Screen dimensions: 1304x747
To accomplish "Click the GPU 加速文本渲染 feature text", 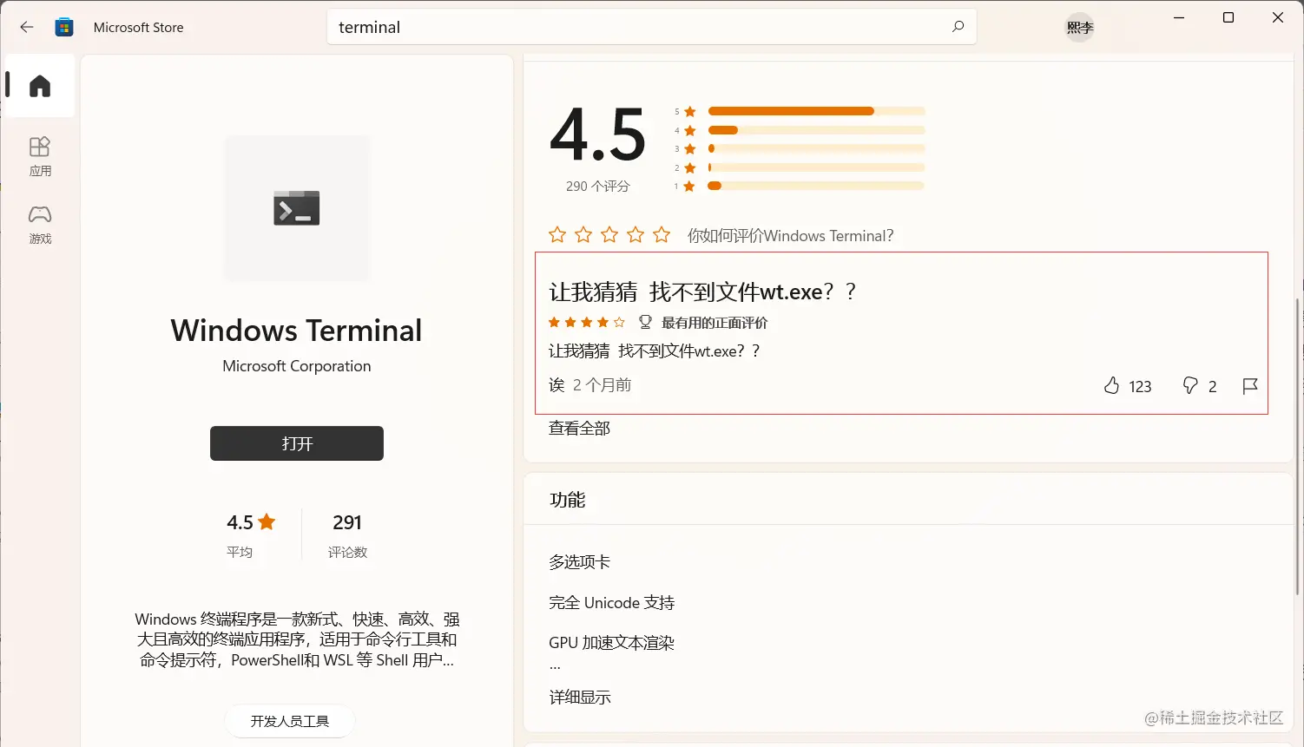I will (611, 643).
